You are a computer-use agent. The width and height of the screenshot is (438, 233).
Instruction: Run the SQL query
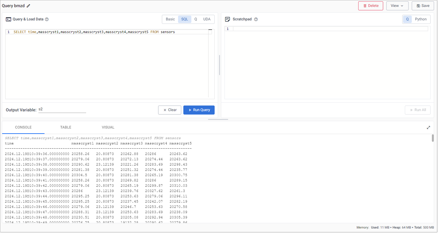click(199, 110)
